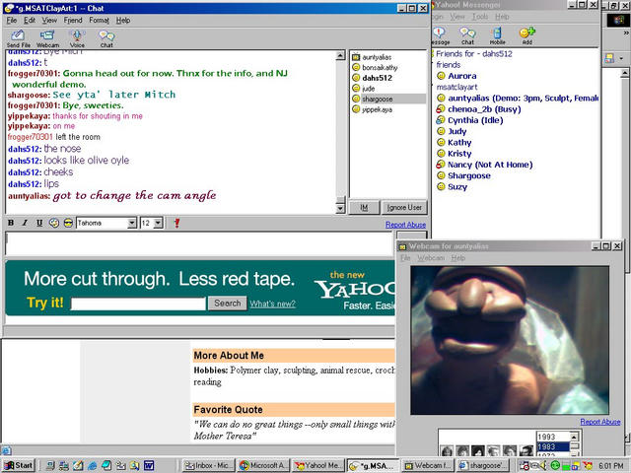
Task: Open the File menu in chat window
Action: (12, 20)
